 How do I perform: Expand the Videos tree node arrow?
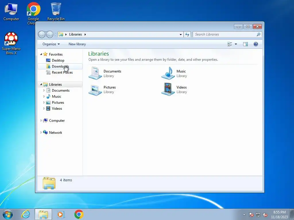pos(44,109)
